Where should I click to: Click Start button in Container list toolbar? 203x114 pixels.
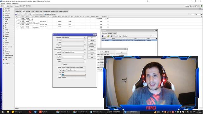(115, 36)
